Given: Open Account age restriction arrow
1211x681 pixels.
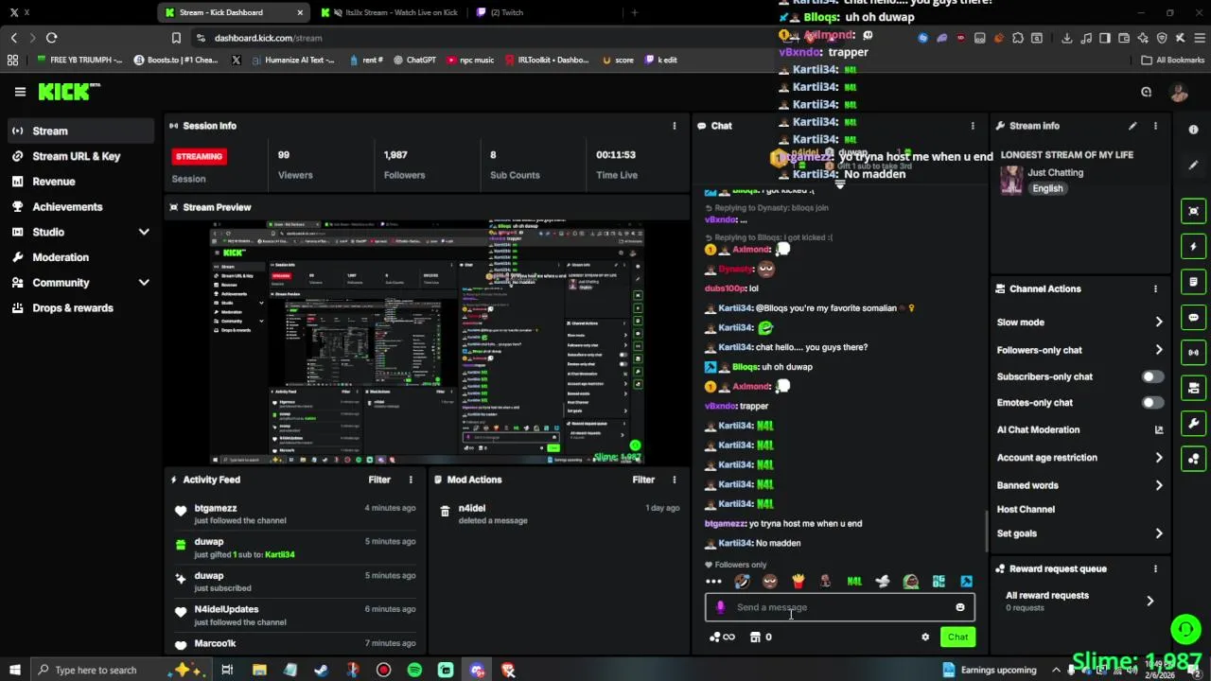Looking at the screenshot, I should pyautogui.click(x=1159, y=458).
